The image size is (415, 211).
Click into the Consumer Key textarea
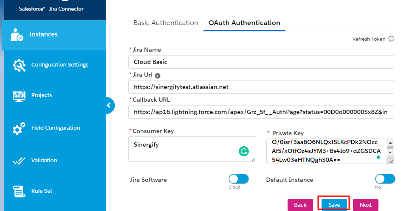point(192,149)
